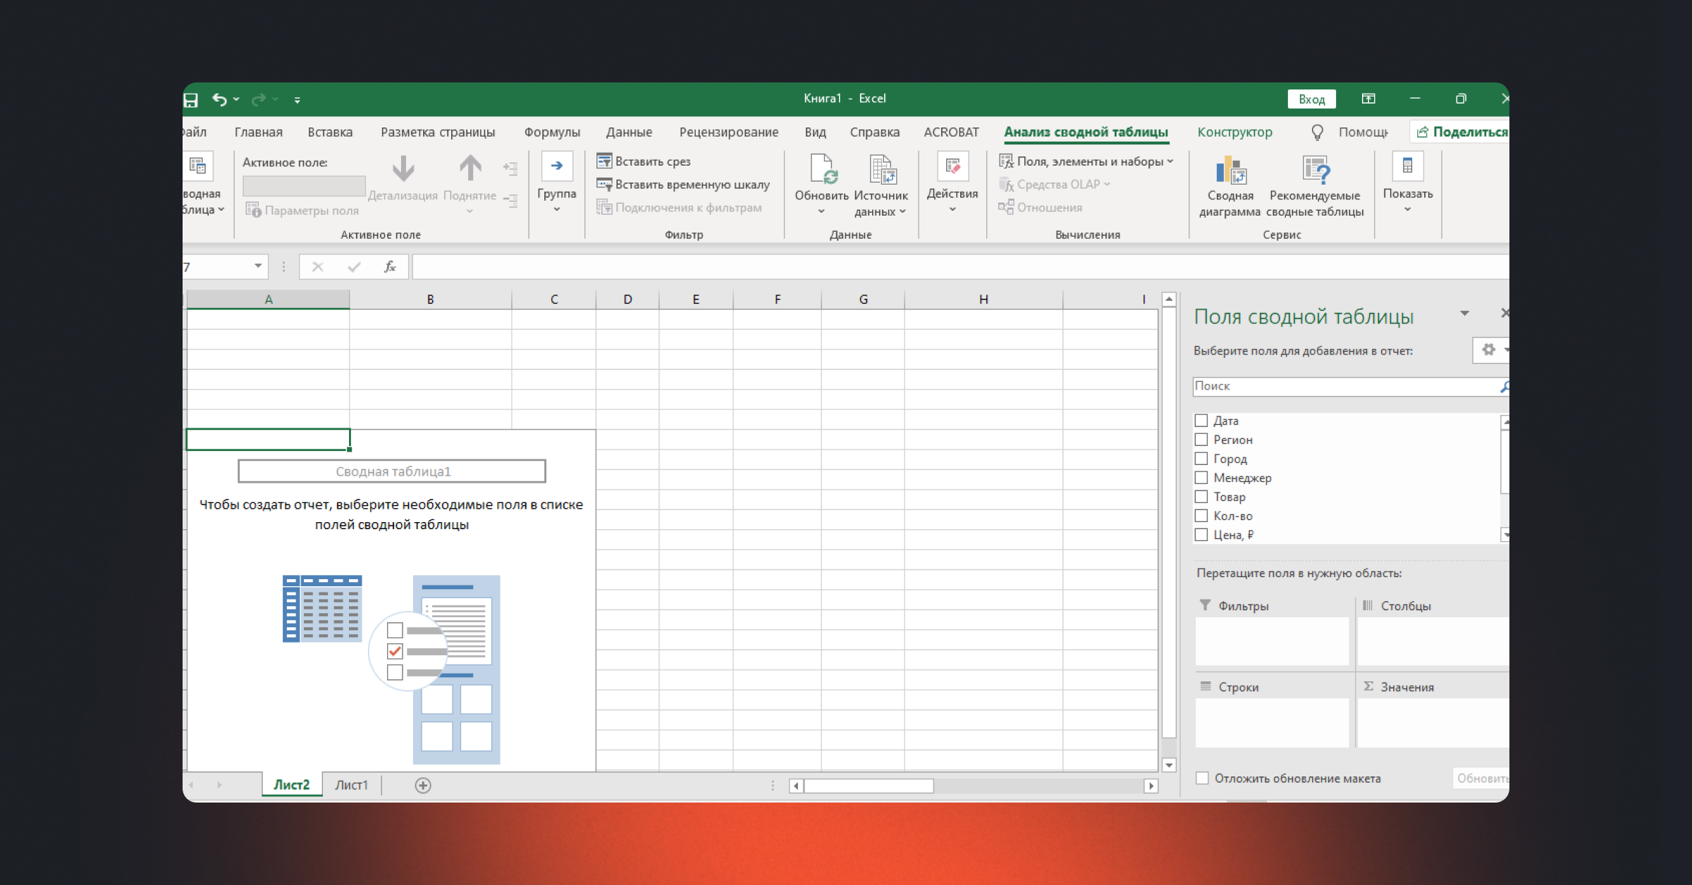Click the save icon in title bar

(x=190, y=99)
